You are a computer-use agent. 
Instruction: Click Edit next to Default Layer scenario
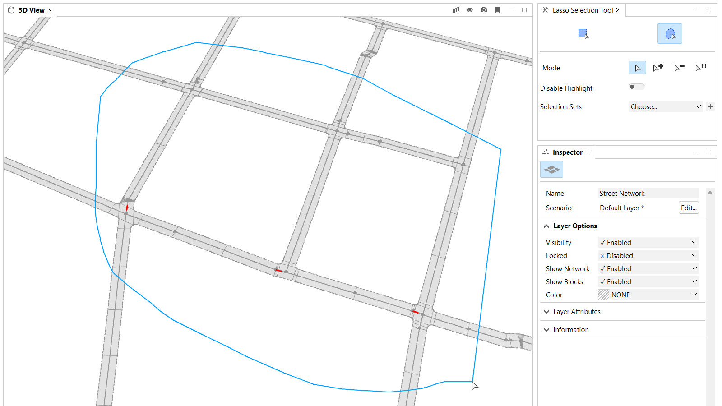(x=688, y=208)
